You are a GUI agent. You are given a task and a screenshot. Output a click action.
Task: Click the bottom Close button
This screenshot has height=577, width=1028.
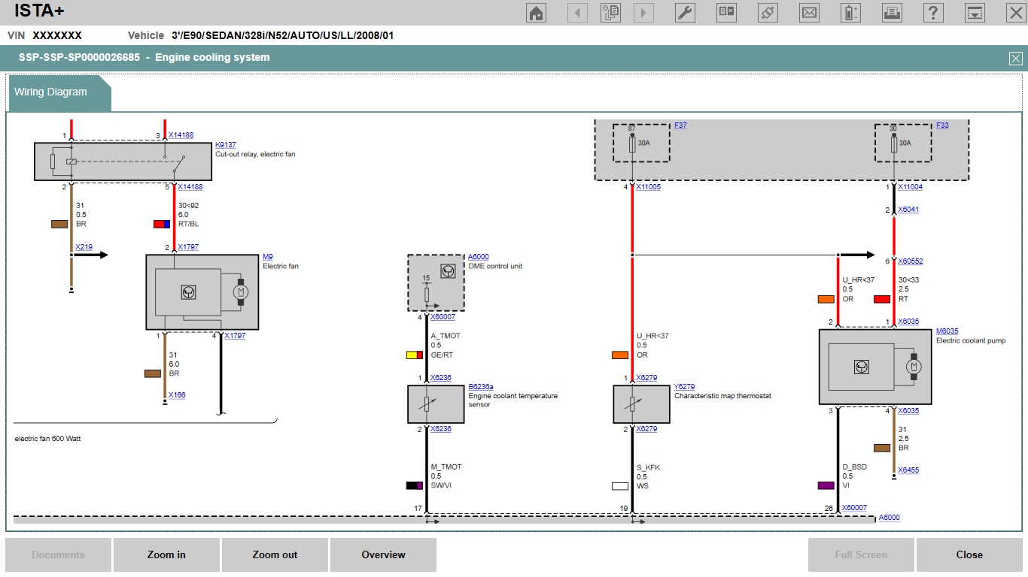click(969, 555)
